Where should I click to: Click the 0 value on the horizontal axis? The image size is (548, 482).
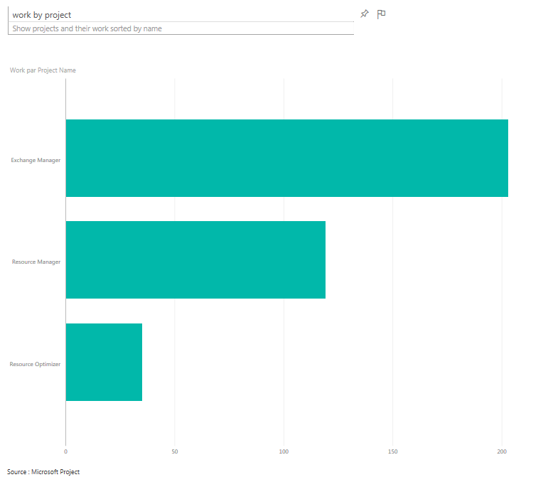click(65, 451)
